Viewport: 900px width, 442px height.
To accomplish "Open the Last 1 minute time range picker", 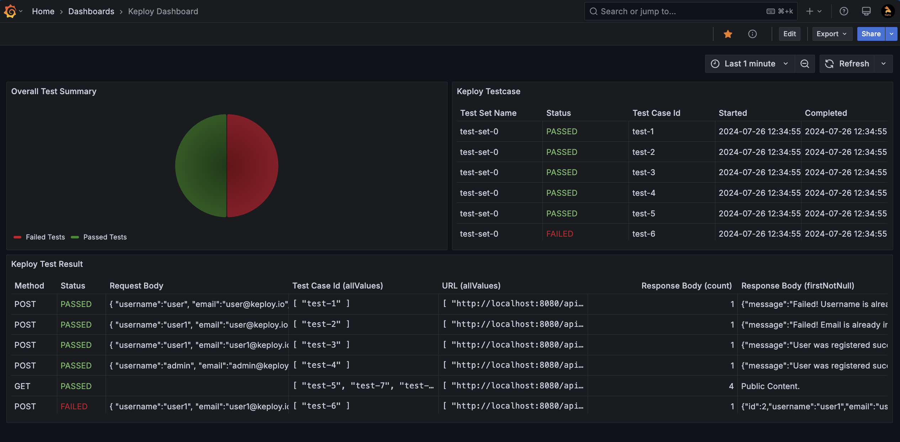I will coord(750,64).
